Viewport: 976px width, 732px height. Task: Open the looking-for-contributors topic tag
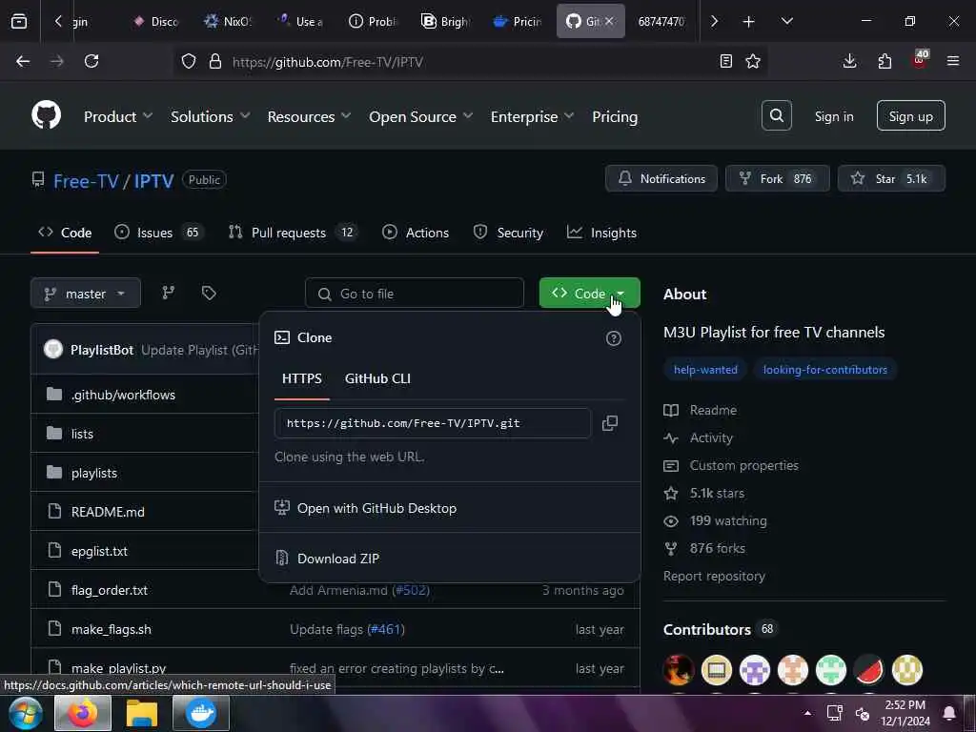[x=824, y=370]
